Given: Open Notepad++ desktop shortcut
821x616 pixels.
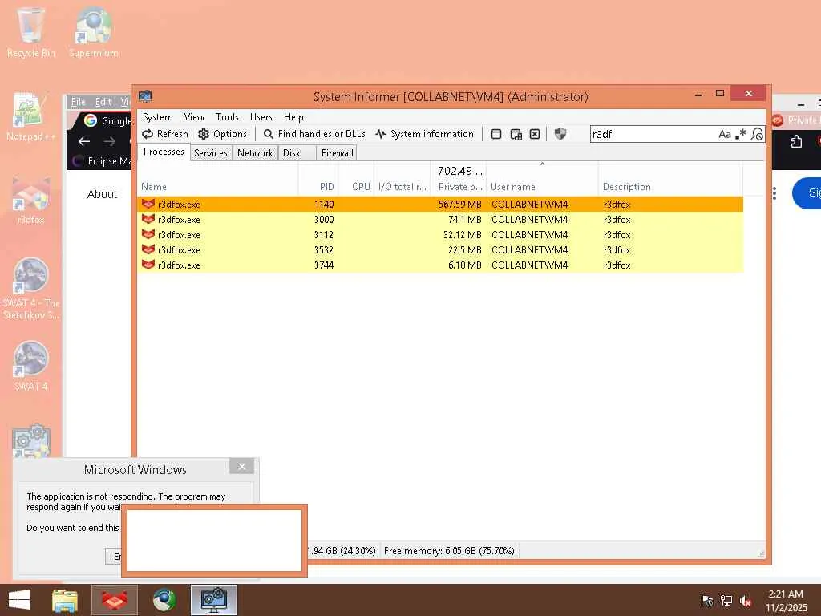Looking at the screenshot, I should tap(31, 116).
